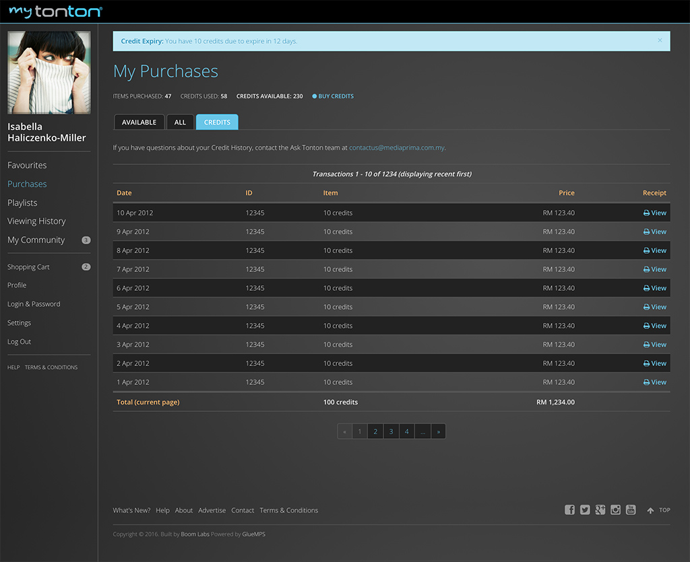Dismiss the Credit Expiry alert

660,40
